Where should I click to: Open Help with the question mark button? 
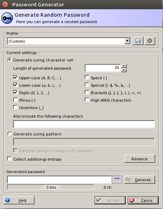[19, 200]
